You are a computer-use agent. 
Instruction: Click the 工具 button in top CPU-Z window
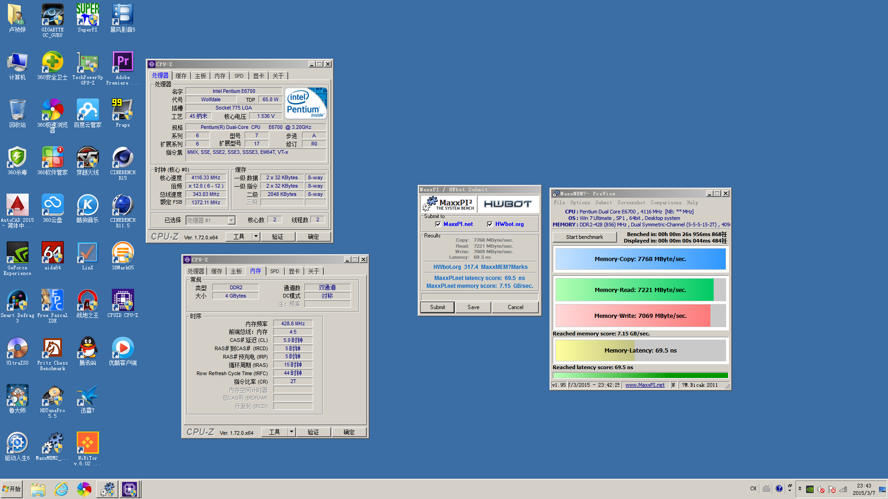pyautogui.click(x=239, y=237)
